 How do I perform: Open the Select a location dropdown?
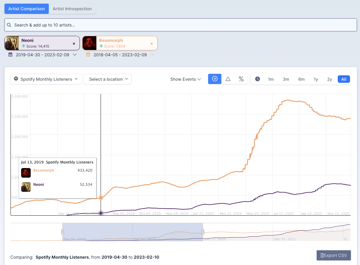pos(108,79)
